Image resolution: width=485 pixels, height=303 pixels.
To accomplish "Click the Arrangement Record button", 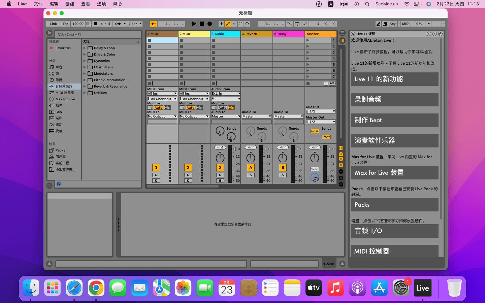I will tap(209, 24).
